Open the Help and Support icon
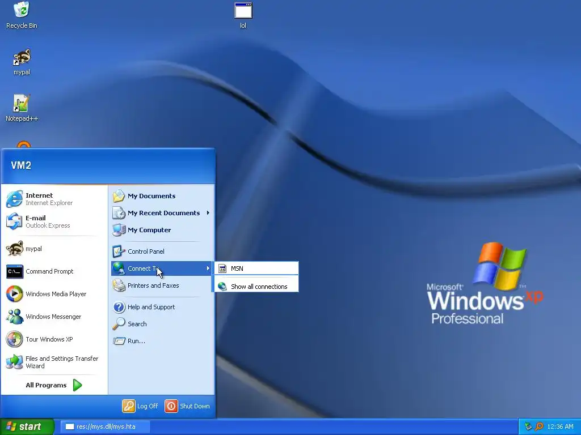The height and width of the screenshot is (435, 581). 119,307
